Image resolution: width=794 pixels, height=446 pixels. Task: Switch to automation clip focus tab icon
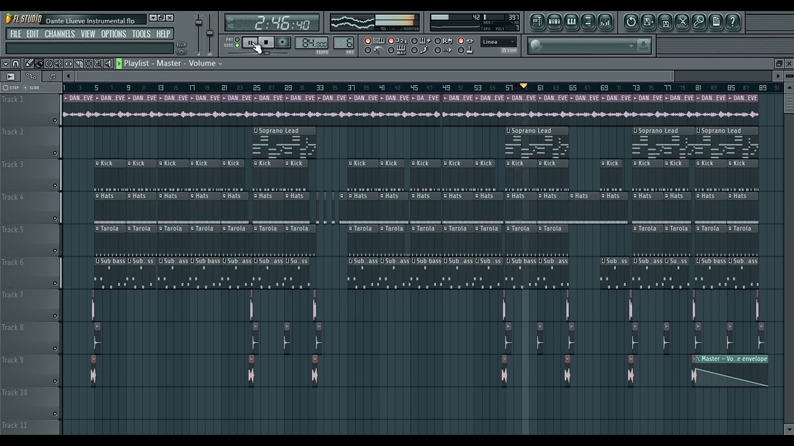[x=31, y=76]
